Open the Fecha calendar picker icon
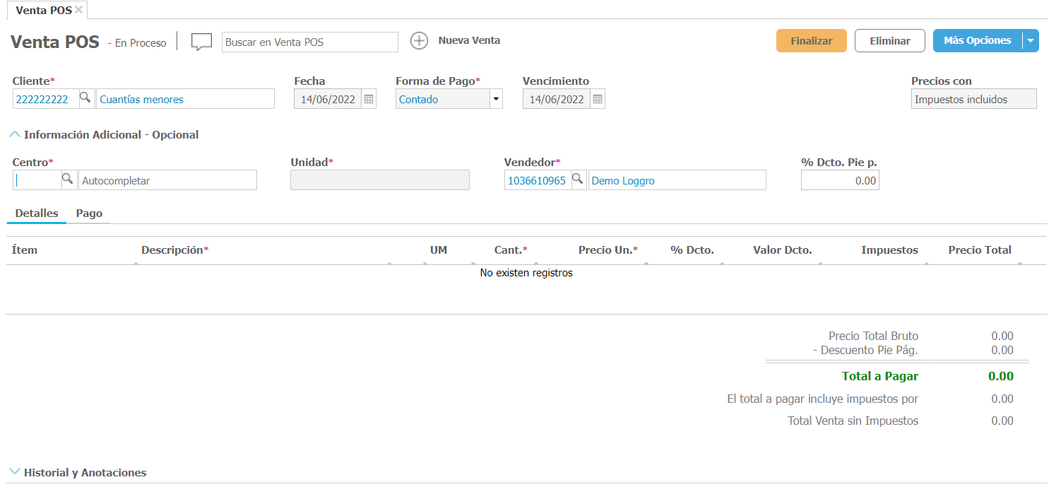 [x=369, y=100]
